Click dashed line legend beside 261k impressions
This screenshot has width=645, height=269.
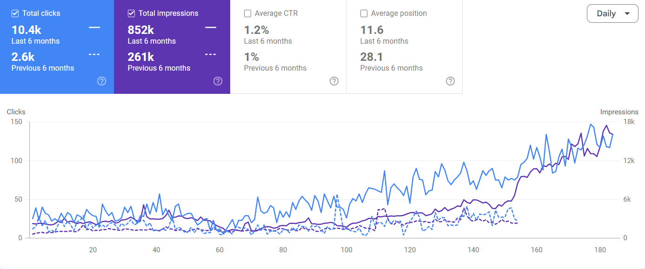tap(211, 54)
